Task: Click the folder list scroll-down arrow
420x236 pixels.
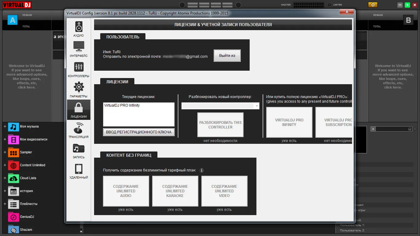Action: click(81, 231)
